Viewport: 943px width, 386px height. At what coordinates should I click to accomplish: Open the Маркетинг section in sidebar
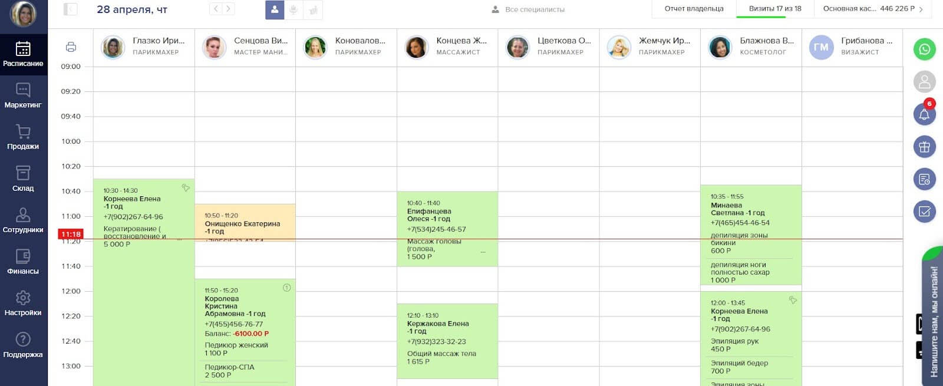[x=23, y=96]
